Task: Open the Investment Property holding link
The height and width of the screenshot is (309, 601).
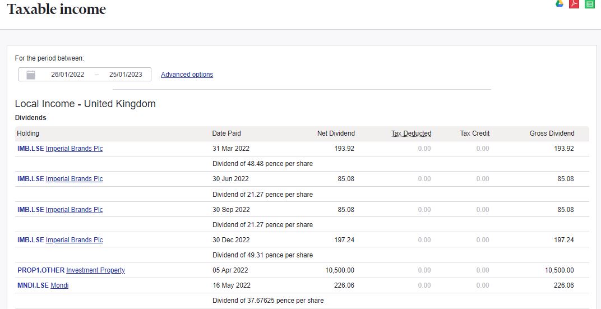Action: coord(95,270)
